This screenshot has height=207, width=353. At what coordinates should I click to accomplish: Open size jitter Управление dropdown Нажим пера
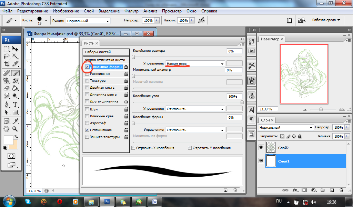pos(195,64)
